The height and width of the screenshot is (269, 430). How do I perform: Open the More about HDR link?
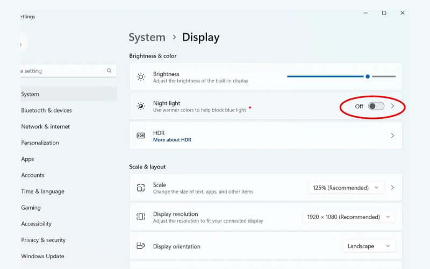tap(172, 140)
